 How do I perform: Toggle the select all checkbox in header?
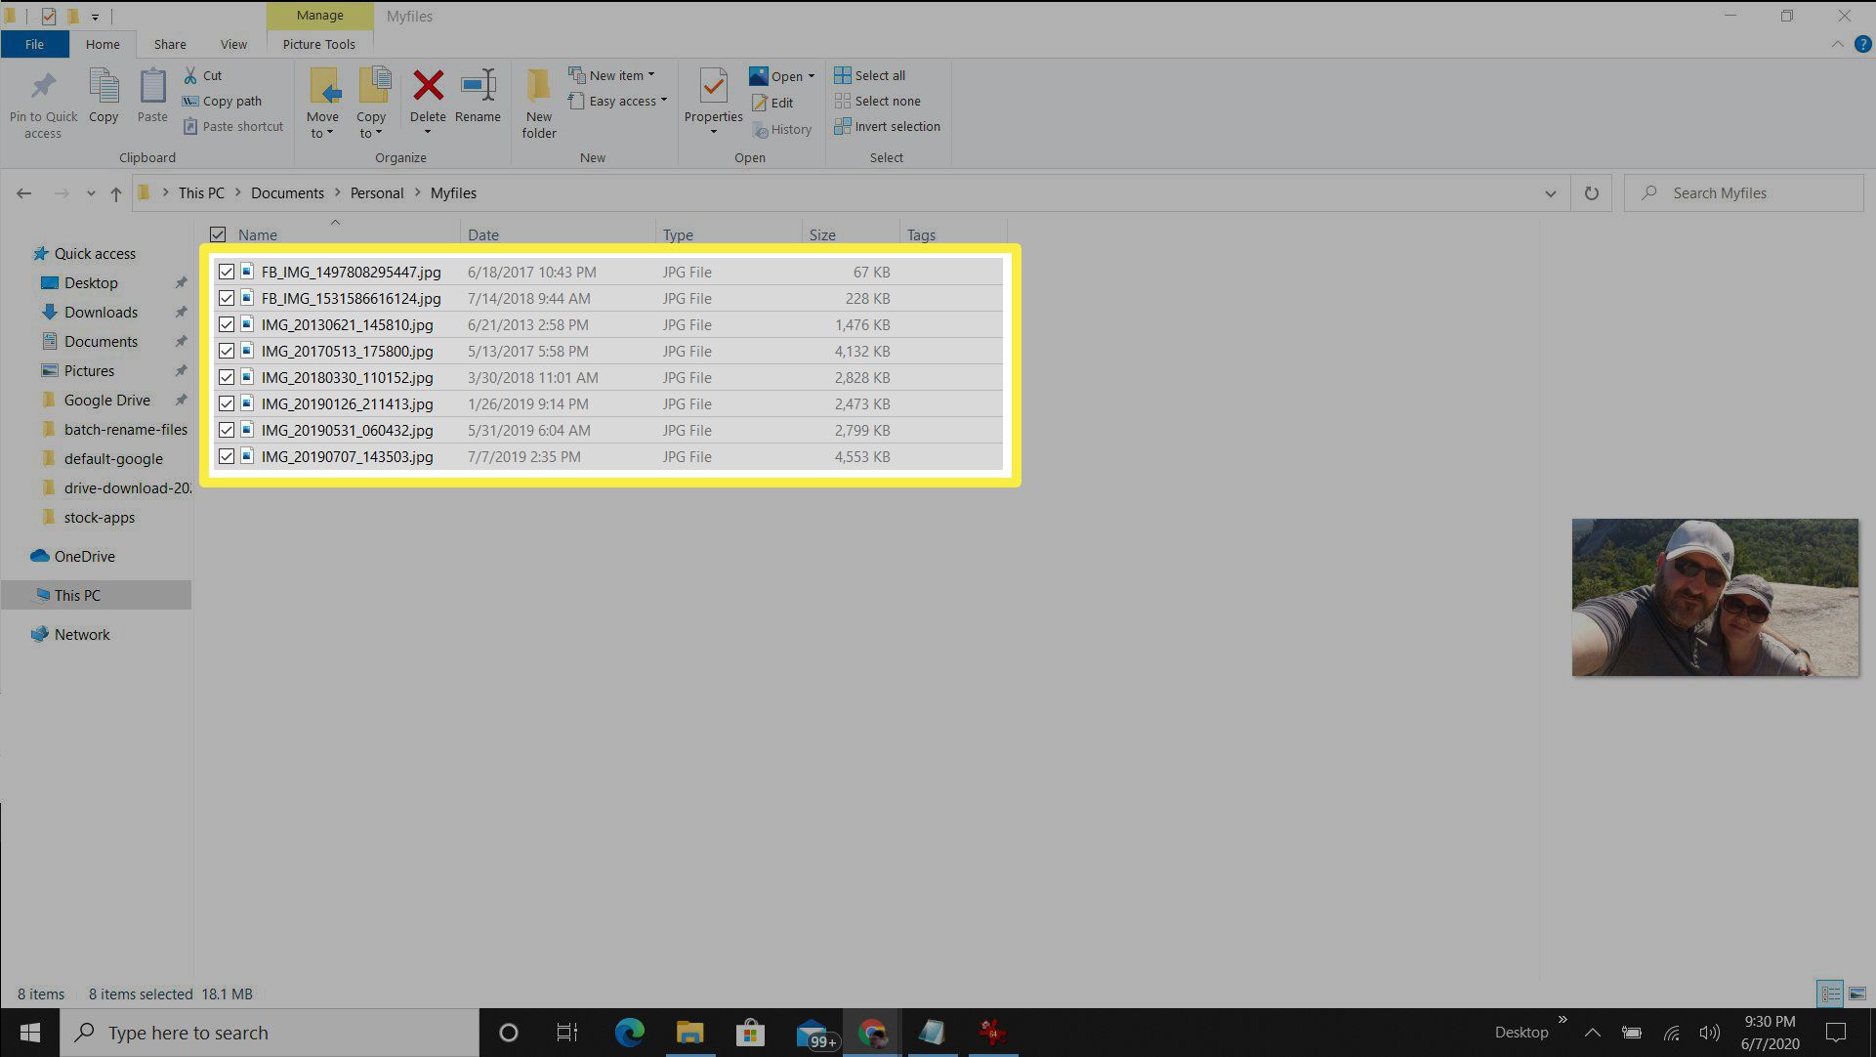coord(218,234)
